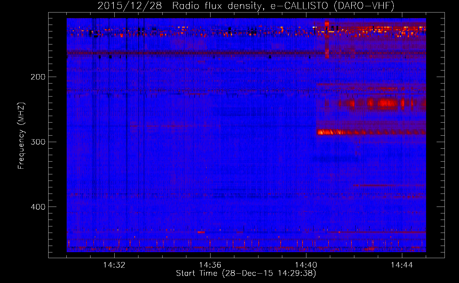The image size is (459, 283).
Task: Click the 14:32 time tick label
Action: [x=114, y=265]
